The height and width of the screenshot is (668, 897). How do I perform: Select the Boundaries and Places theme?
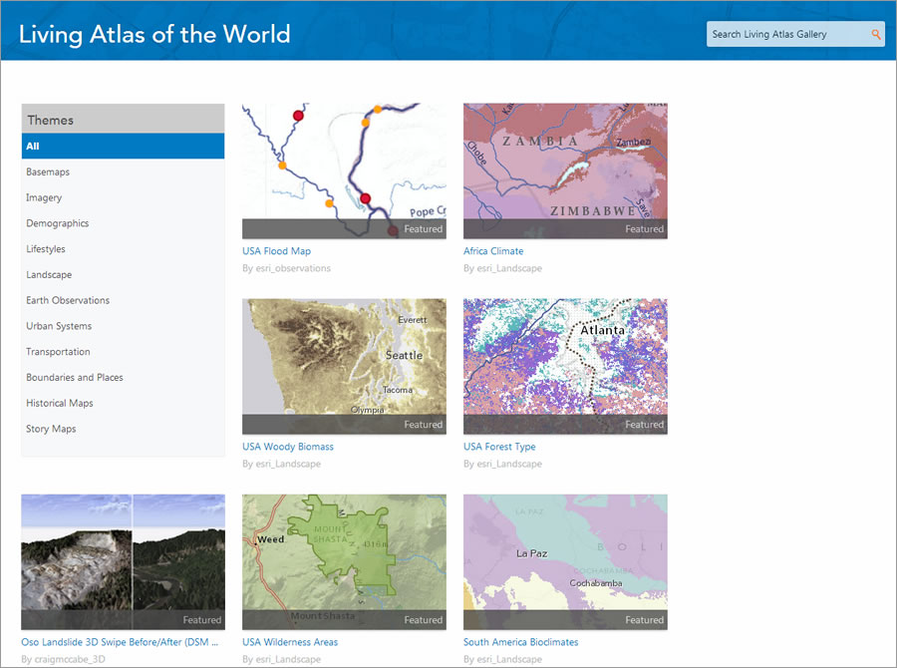point(75,377)
